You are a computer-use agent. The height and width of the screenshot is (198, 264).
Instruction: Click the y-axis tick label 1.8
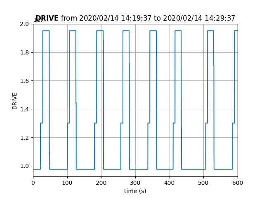[x=25, y=52]
